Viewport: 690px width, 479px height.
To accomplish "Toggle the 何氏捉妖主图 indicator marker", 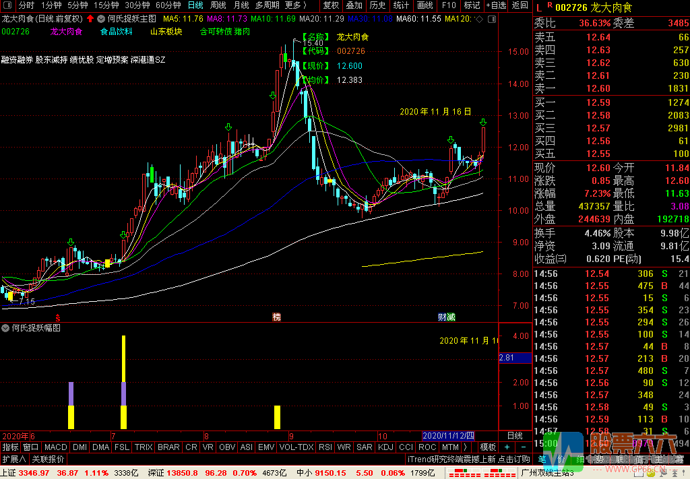I will click(101, 19).
